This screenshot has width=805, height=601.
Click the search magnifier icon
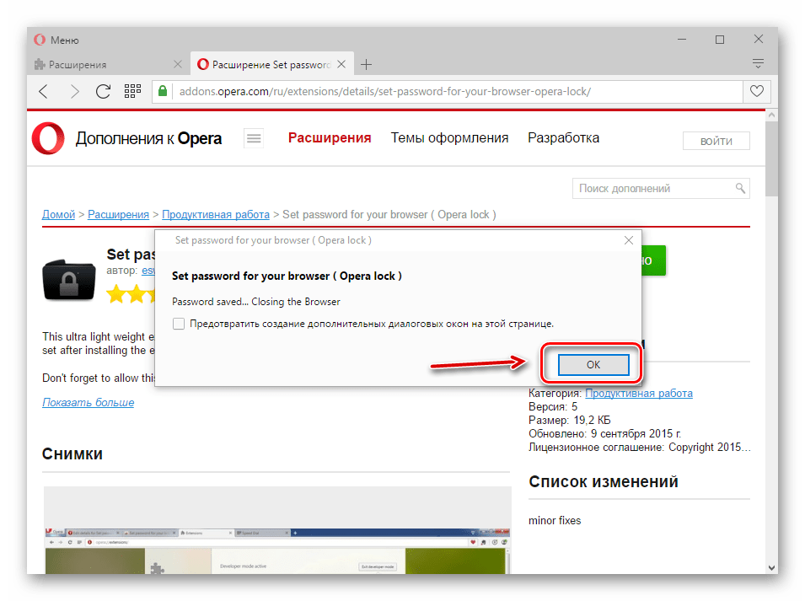[x=740, y=188]
